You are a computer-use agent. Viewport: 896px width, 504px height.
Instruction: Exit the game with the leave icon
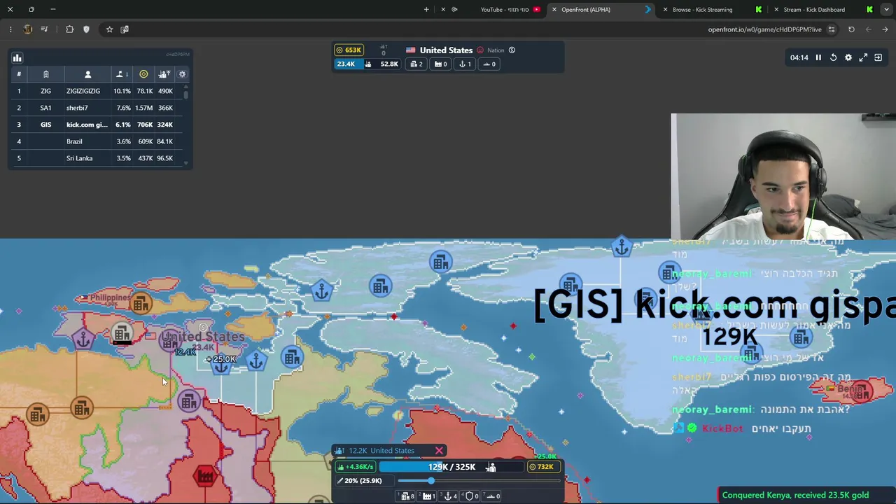pyautogui.click(x=878, y=58)
